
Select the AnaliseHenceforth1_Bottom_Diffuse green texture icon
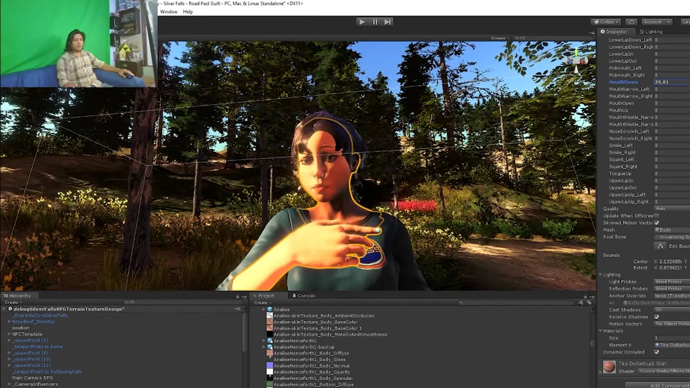click(x=270, y=384)
